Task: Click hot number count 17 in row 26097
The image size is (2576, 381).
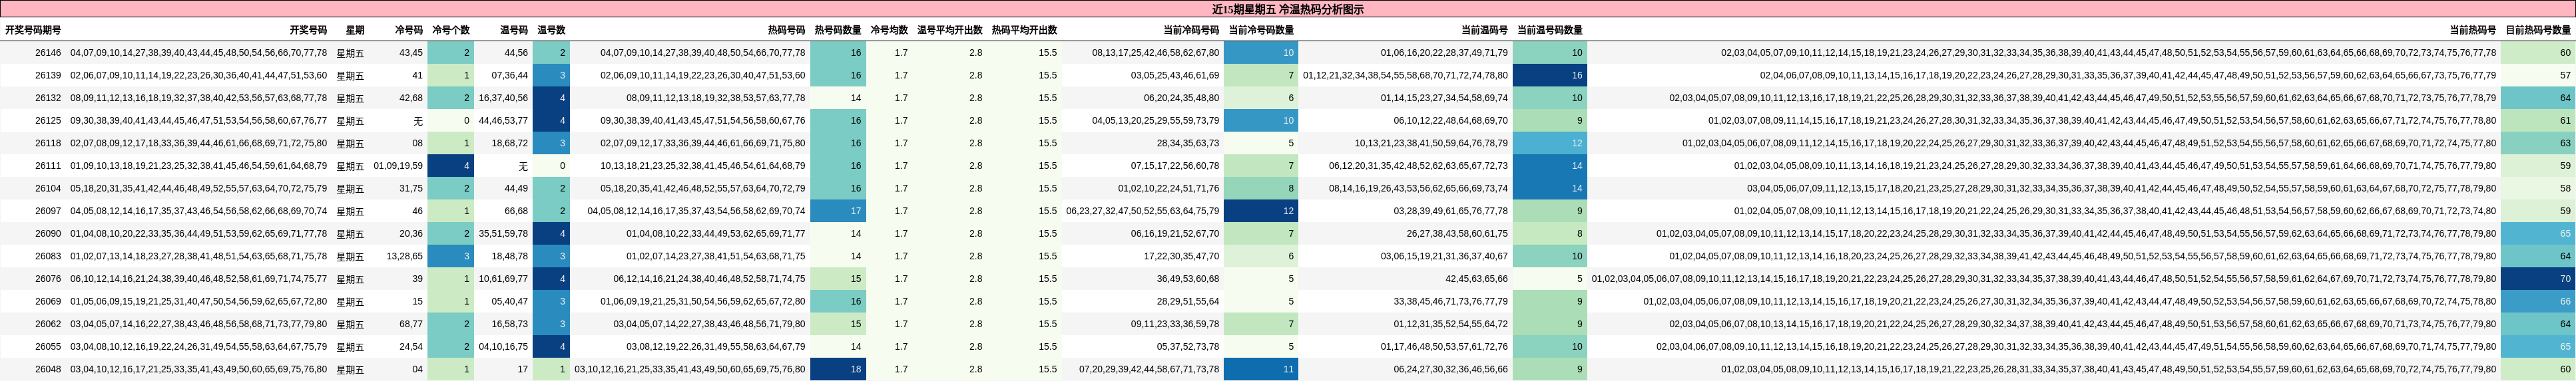Action: tap(837, 211)
